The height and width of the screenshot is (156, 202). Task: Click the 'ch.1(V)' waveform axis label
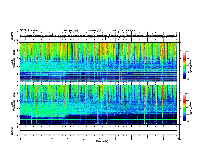[x=12, y=36]
